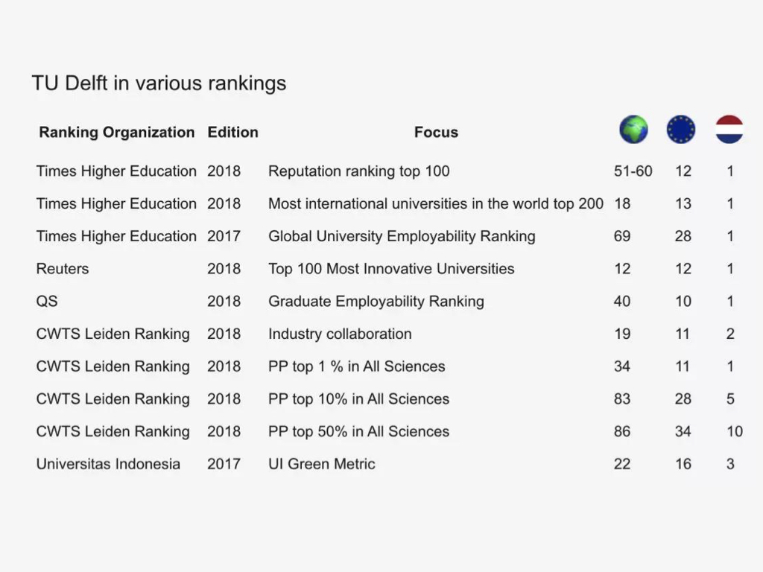Select the 'Reuters' organization cell
The width and height of the screenshot is (763, 572).
[x=63, y=269]
